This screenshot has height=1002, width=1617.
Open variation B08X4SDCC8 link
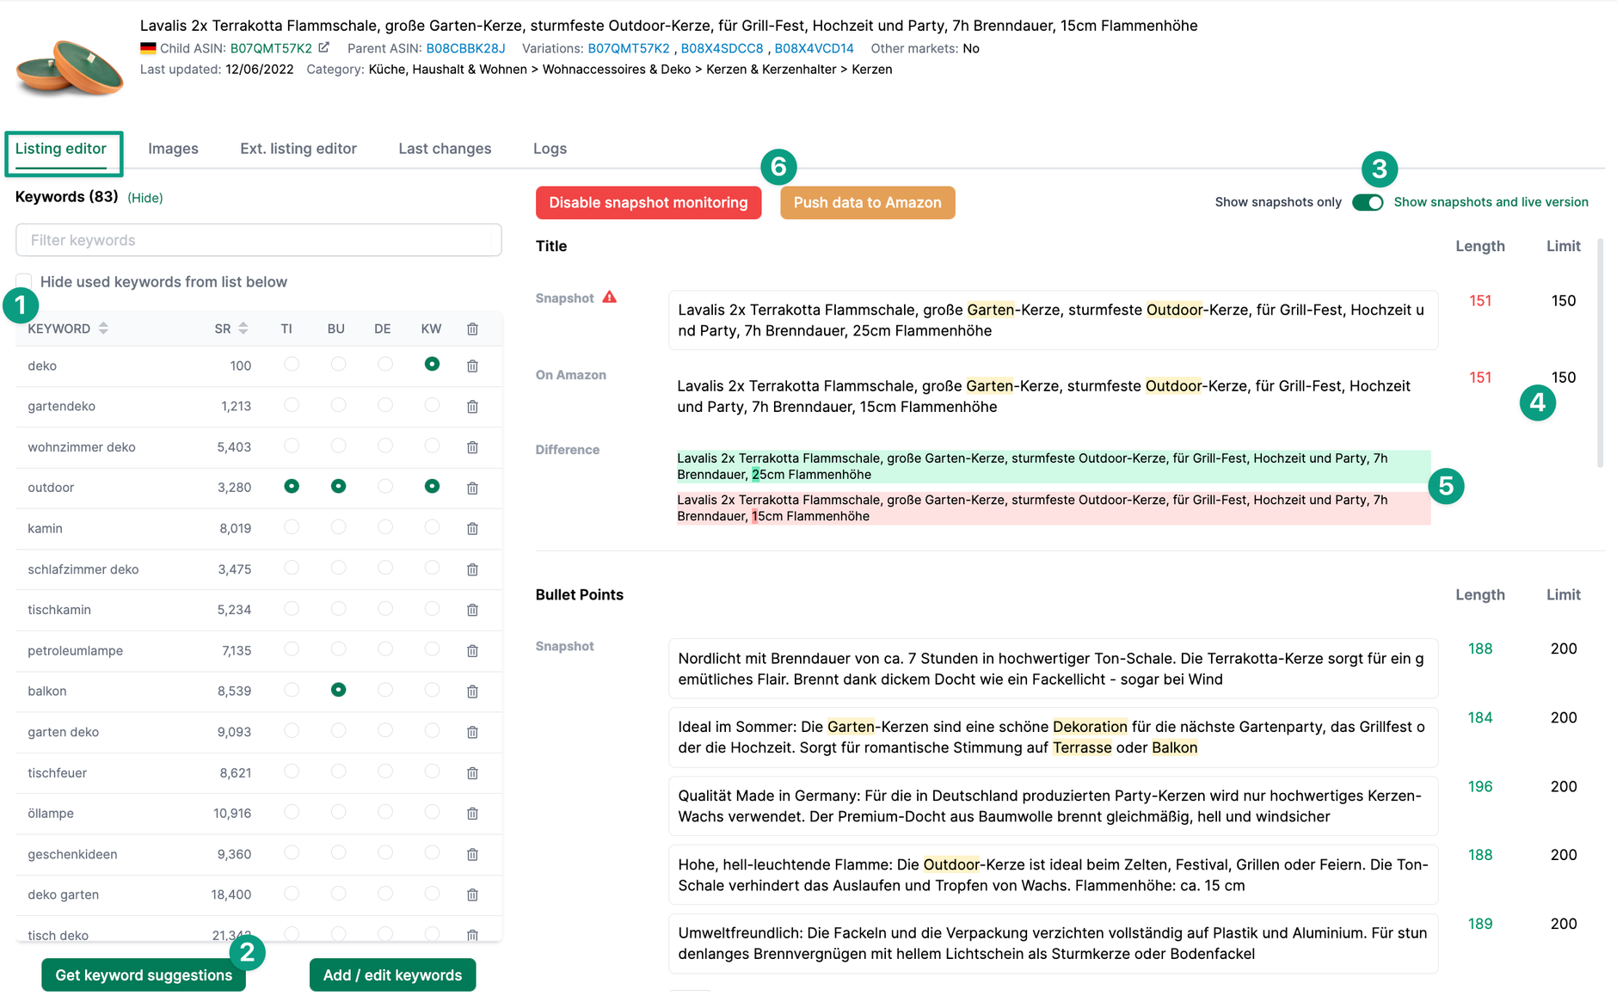722,48
